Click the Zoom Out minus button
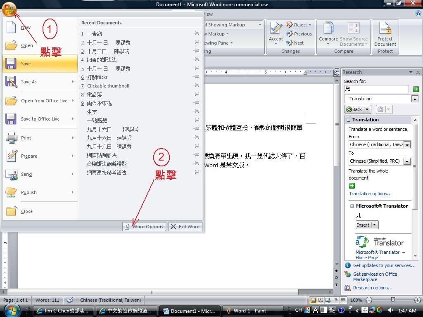 [369, 300]
